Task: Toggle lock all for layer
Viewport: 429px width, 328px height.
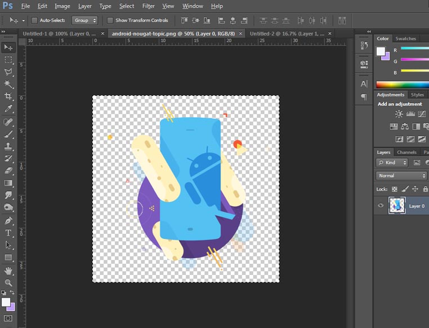Action: [x=425, y=189]
